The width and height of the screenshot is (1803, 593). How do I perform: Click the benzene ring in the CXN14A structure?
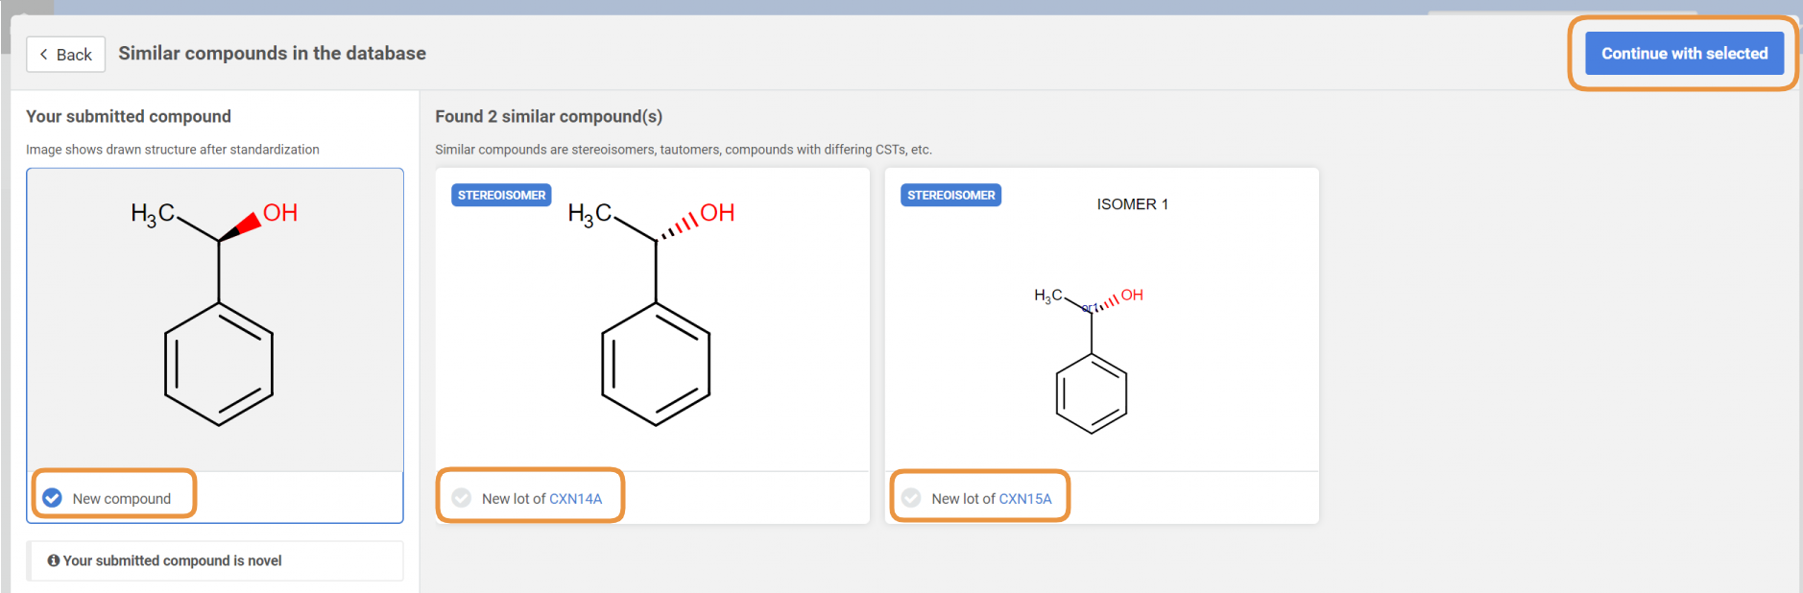point(656,365)
